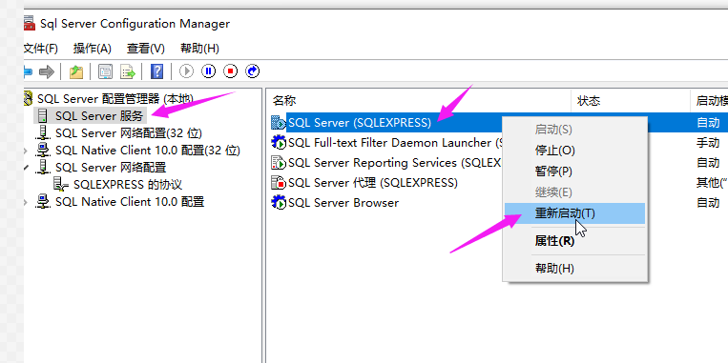Click the blue help question mark icon
728x363 pixels.
[157, 71]
